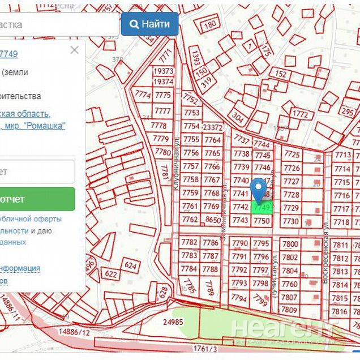Select parcel 1772 on the map
This screenshot has width=360, height=360.
tap(299, 114)
